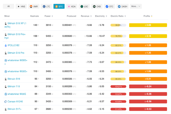Viewport: 171px width, 114px height.
Task: Switch to the LBC coin tab
Action: [x=84, y=6]
